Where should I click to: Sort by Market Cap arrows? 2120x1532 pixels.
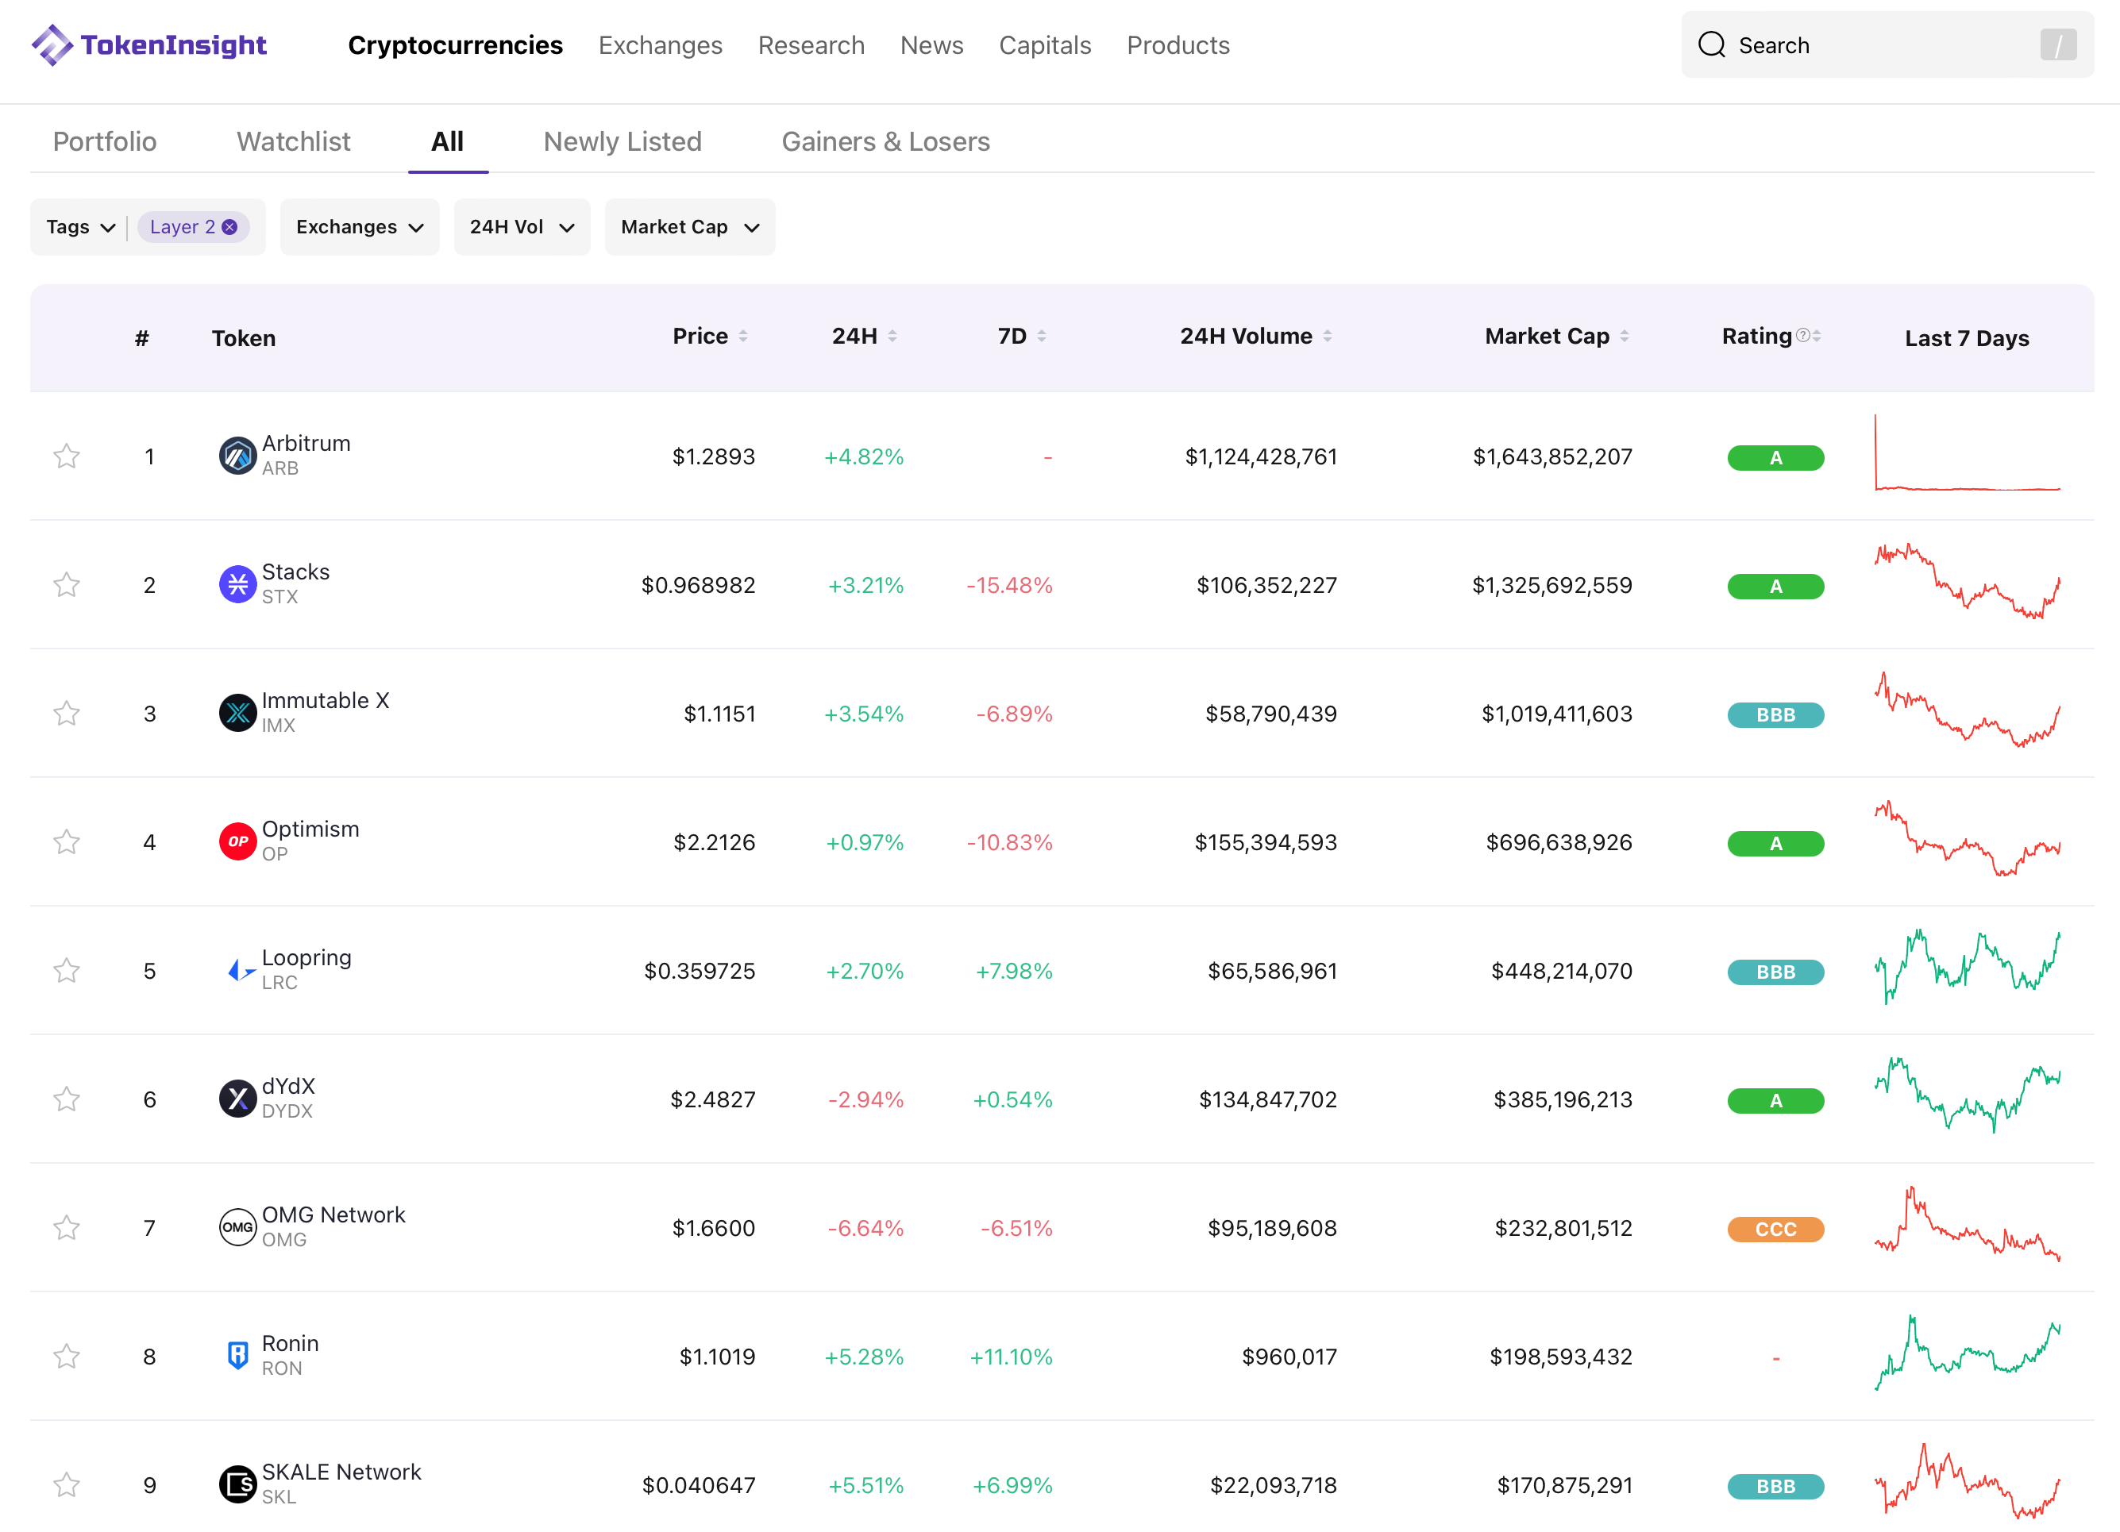click(1625, 337)
